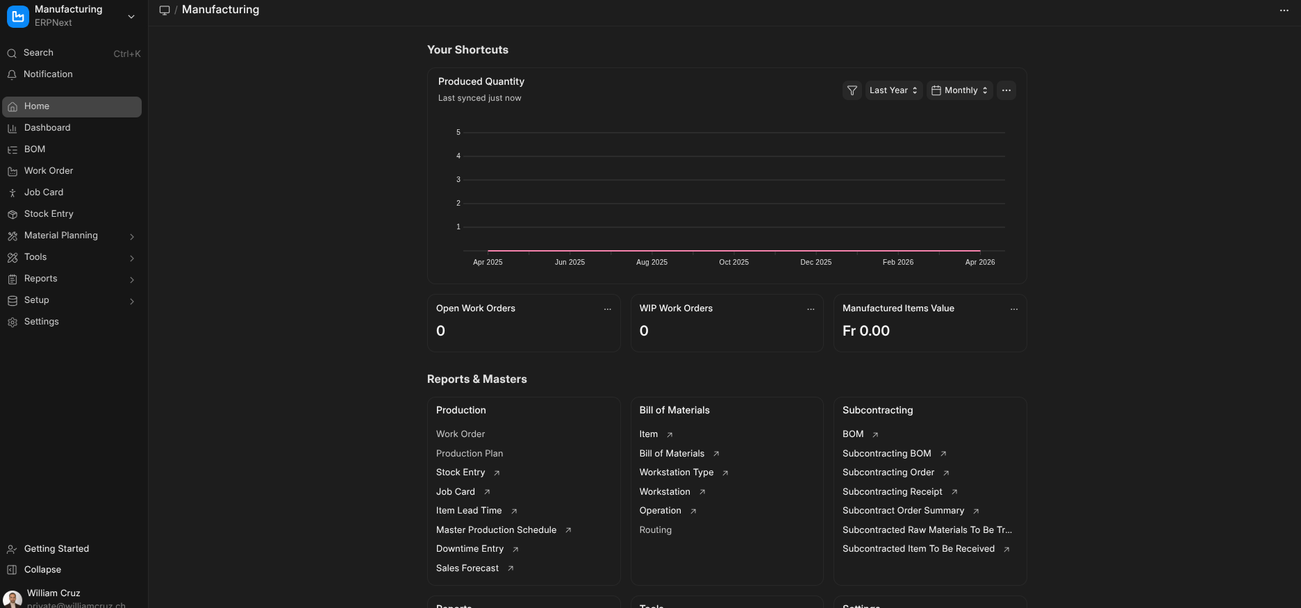Screen dimensions: 1301x608
Task: Click the chart filter funnel icon
Action: click(x=852, y=90)
